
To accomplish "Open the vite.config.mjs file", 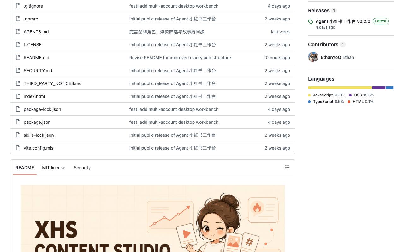I will point(39,148).
